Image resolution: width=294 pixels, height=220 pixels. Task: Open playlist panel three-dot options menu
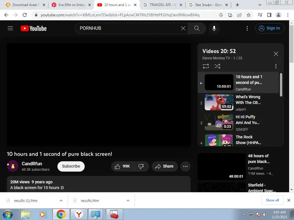point(276,66)
